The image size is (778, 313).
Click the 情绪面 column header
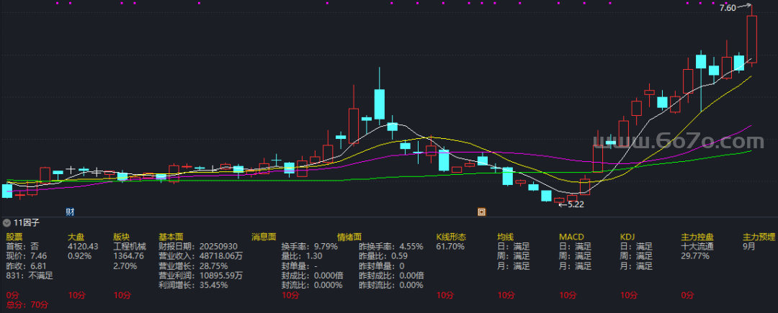[349, 236]
